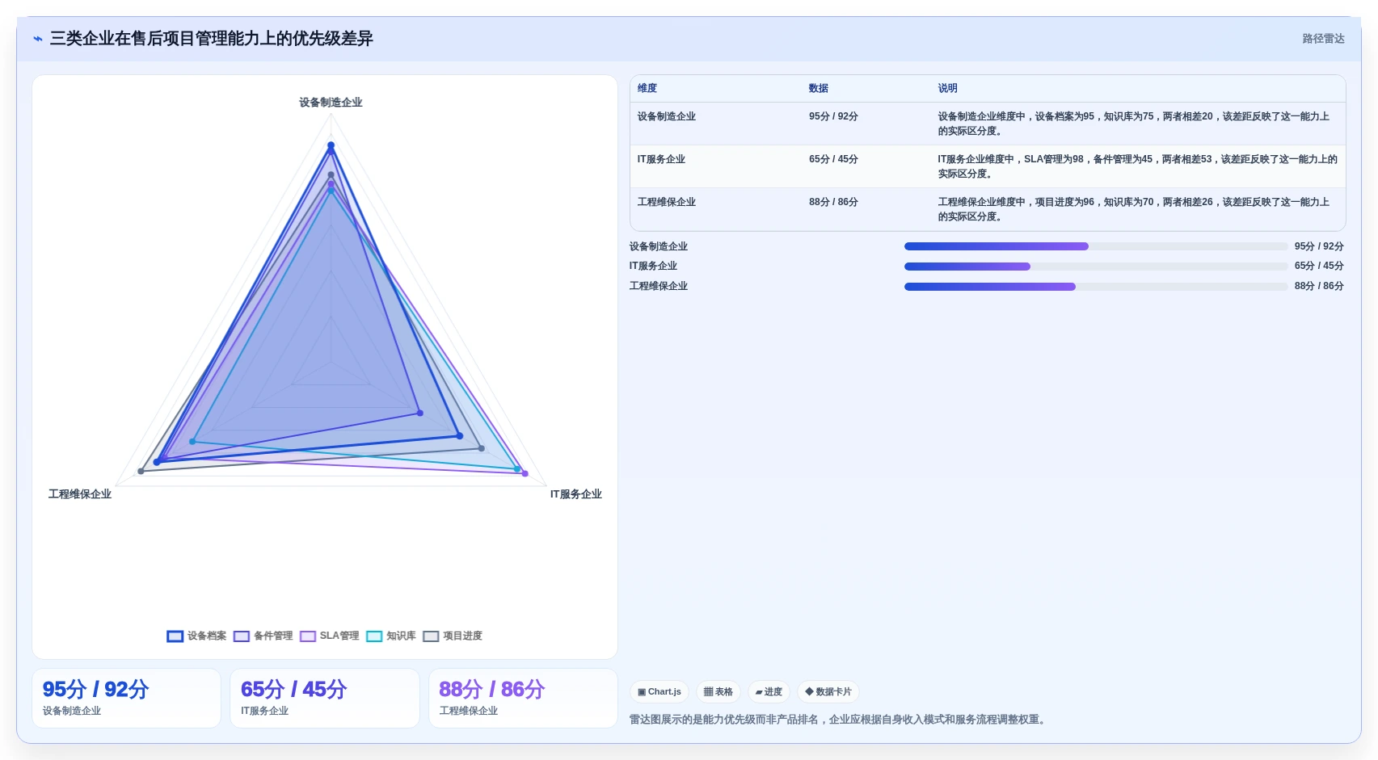Click the 工程维保企业 progress bar
This screenshot has height=760, width=1378.
coord(1096,287)
